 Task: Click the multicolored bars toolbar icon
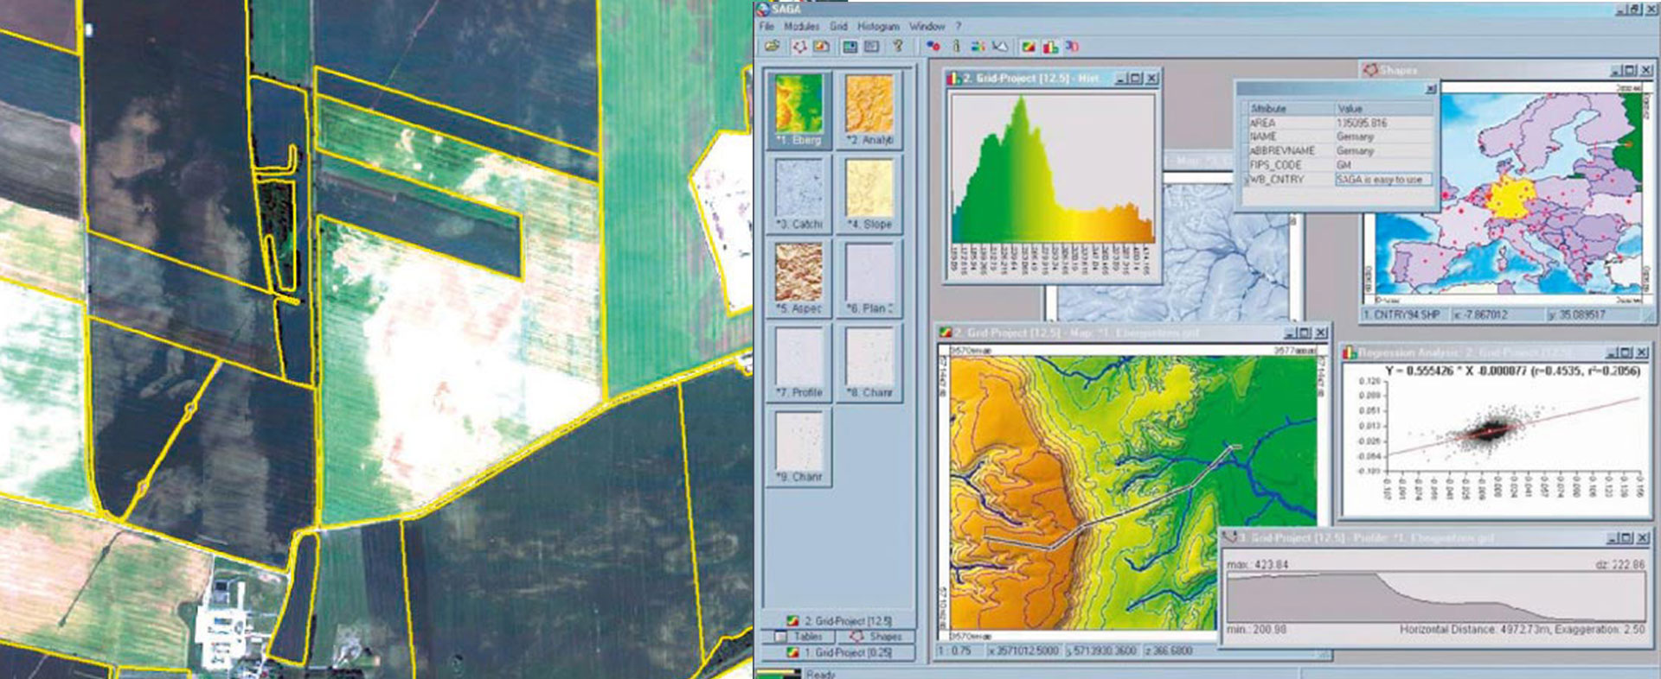pyautogui.click(x=978, y=46)
